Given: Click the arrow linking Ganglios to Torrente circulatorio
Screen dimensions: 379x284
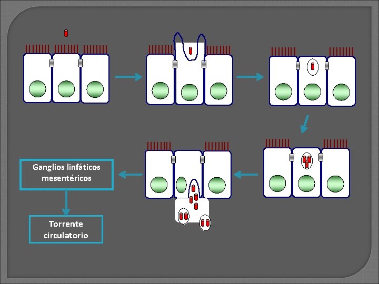Looking at the screenshot, I should [x=66, y=202].
